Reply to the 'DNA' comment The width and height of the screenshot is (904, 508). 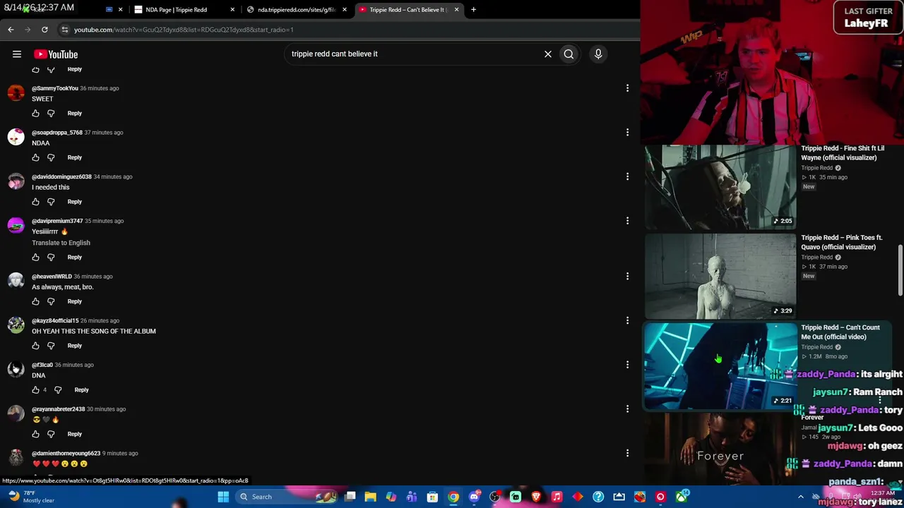(x=81, y=389)
